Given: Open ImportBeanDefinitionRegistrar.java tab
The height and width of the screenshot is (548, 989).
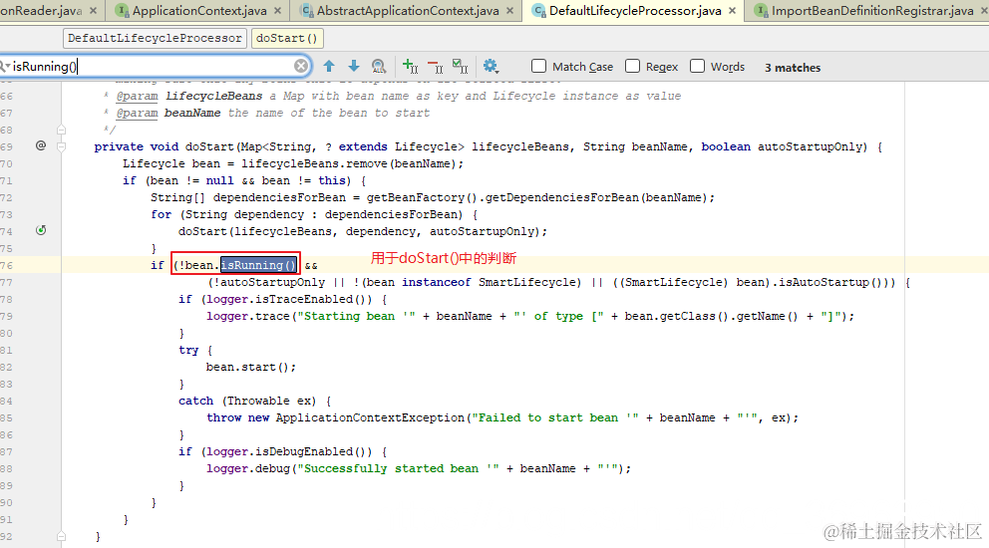Looking at the screenshot, I should [x=864, y=11].
